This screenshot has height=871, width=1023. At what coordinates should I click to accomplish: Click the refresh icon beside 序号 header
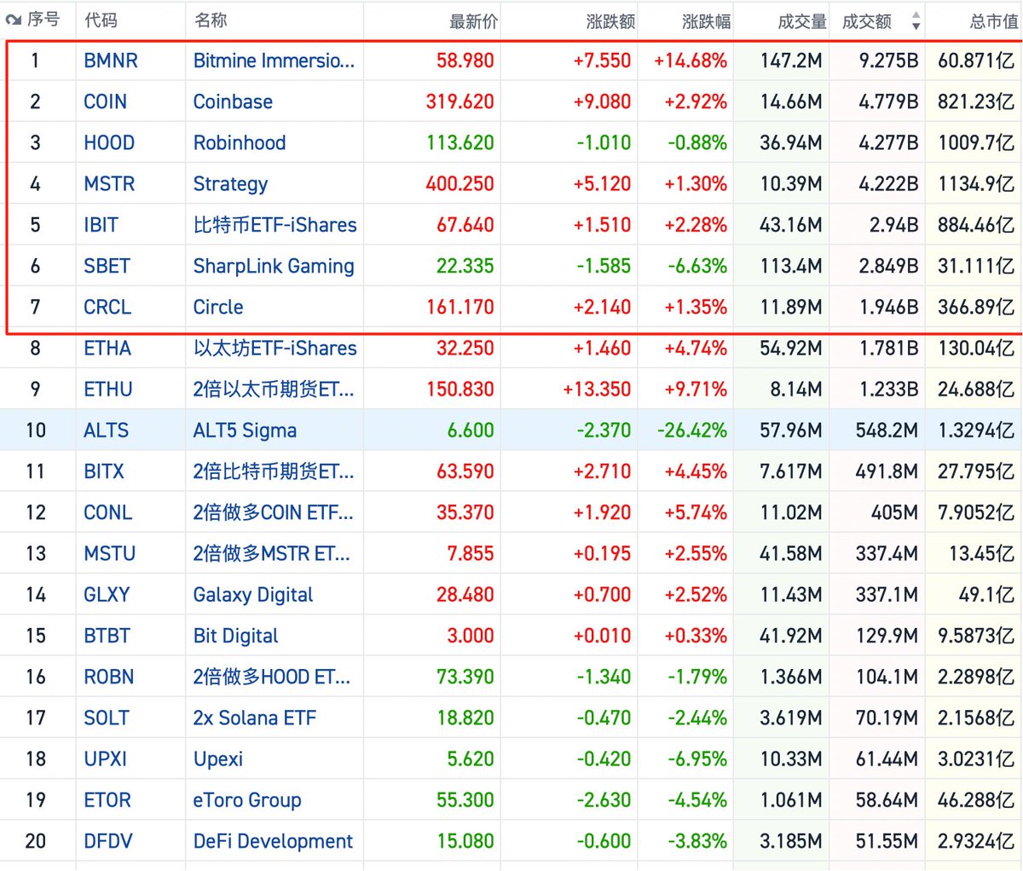tap(13, 20)
